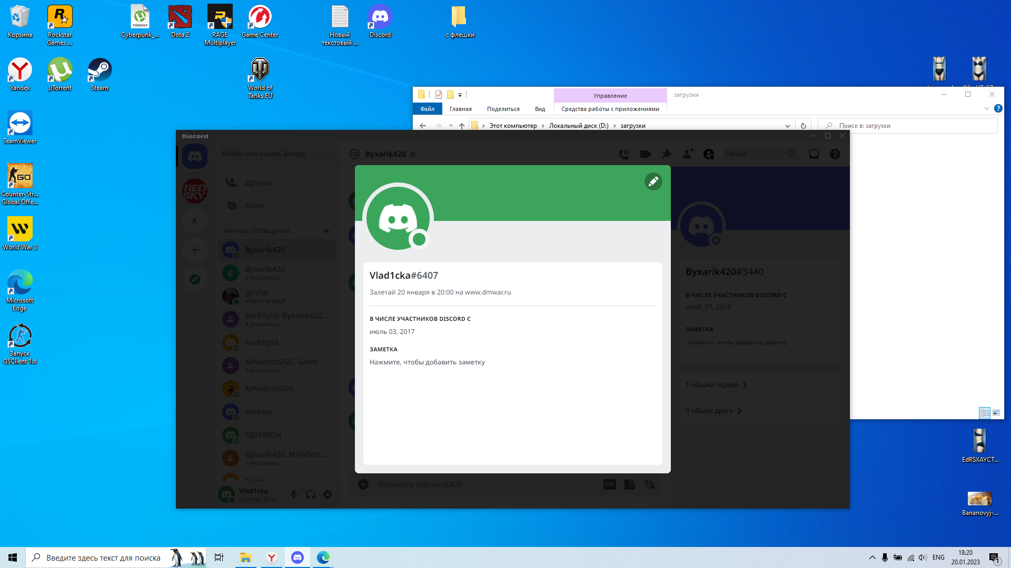This screenshot has height=568, width=1011.
Task: Open Discord home button
Action: 195,156
